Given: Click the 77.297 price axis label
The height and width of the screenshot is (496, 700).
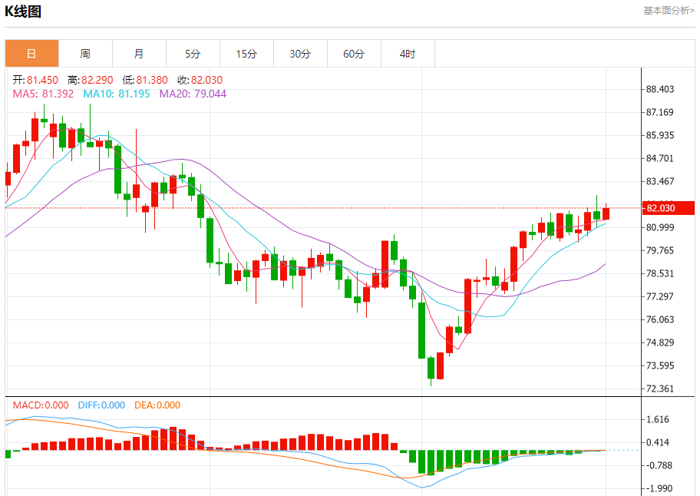Looking at the screenshot, I should point(660,296).
